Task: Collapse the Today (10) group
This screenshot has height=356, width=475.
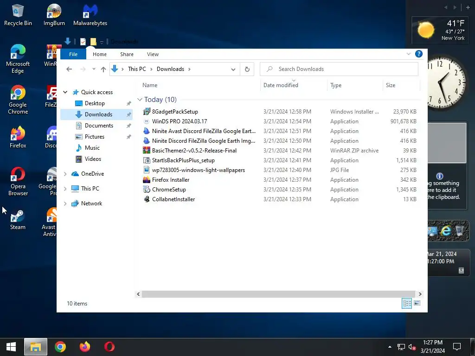Action: (140, 100)
